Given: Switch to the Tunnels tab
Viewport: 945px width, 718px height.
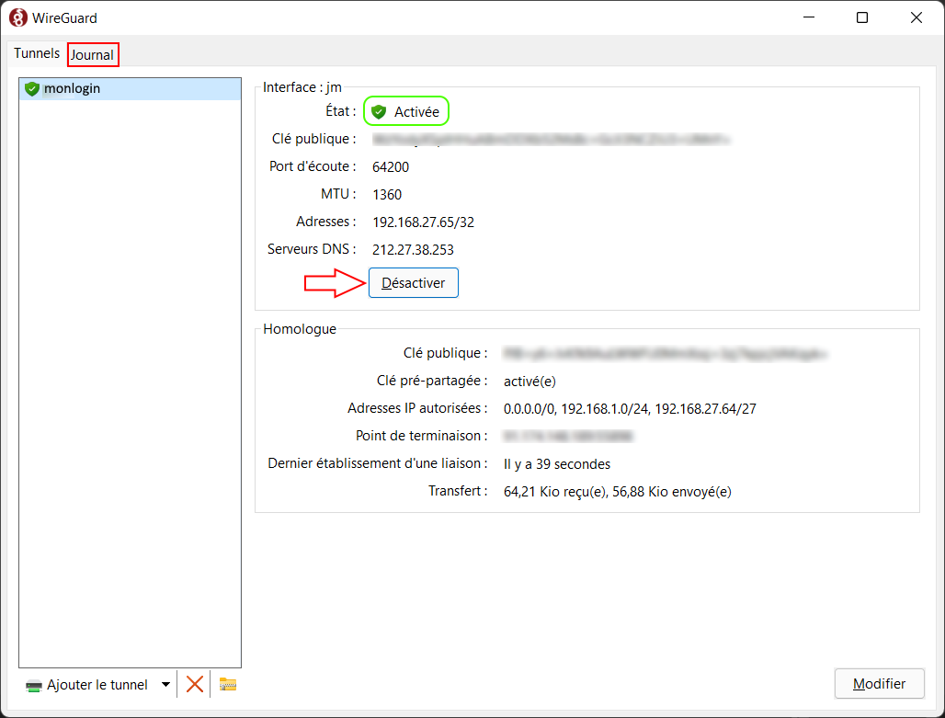Looking at the screenshot, I should pyautogui.click(x=36, y=53).
